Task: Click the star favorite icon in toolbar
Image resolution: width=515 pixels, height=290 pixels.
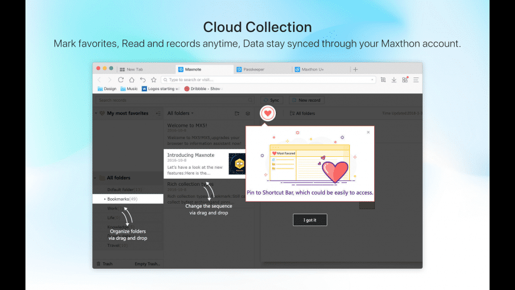Action: (x=153, y=80)
